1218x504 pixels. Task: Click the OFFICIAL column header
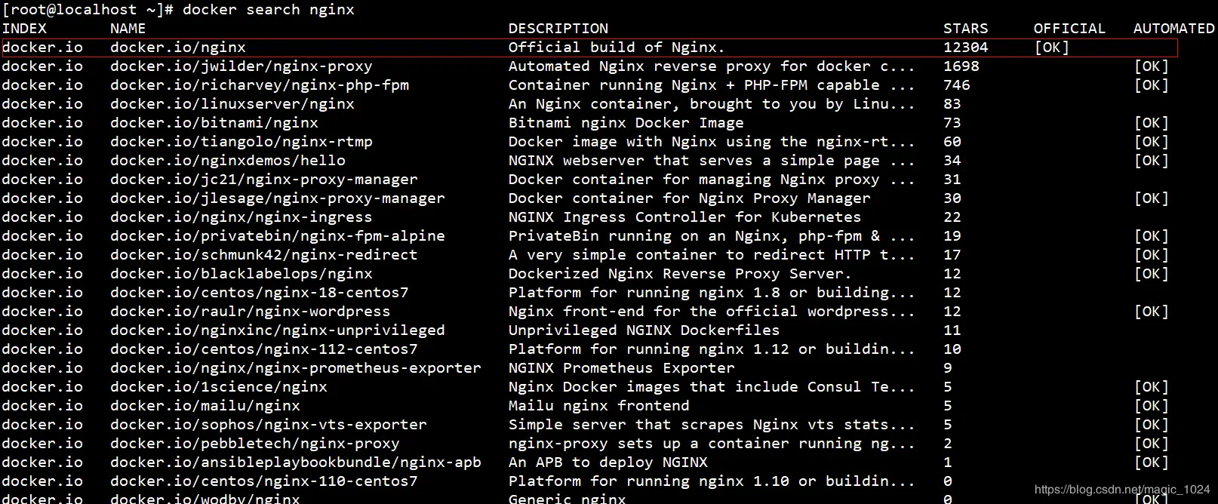1069,29
